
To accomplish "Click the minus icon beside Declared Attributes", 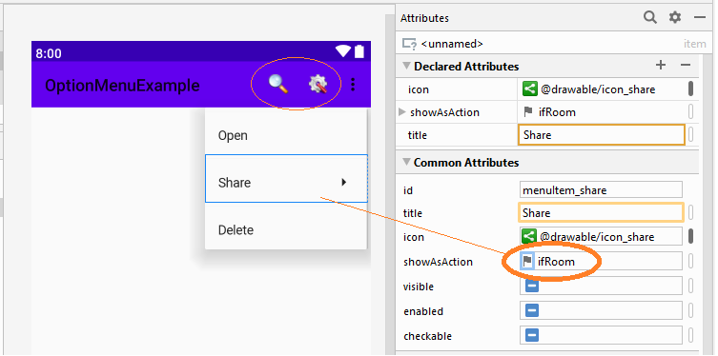I will click(686, 66).
